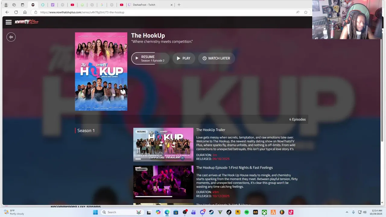Show hidden system tray icons

(347, 212)
